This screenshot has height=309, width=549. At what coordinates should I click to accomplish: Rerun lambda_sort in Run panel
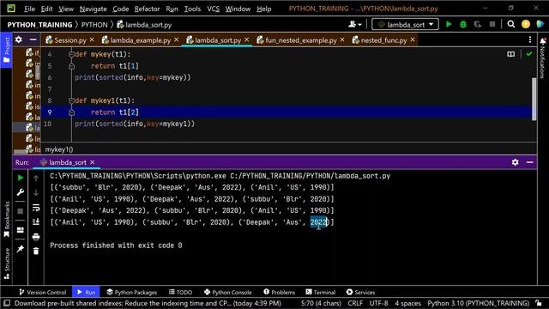point(21,178)
